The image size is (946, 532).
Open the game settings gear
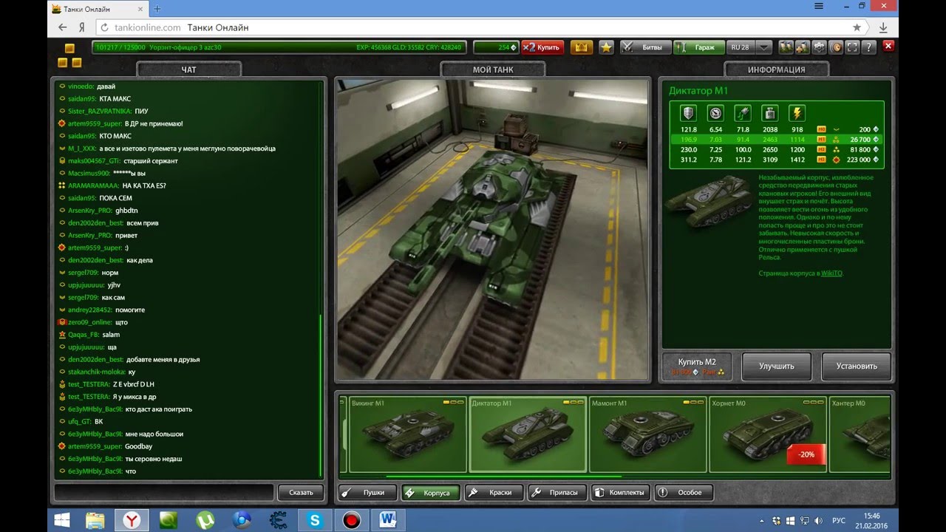click(x=820, y=47)
